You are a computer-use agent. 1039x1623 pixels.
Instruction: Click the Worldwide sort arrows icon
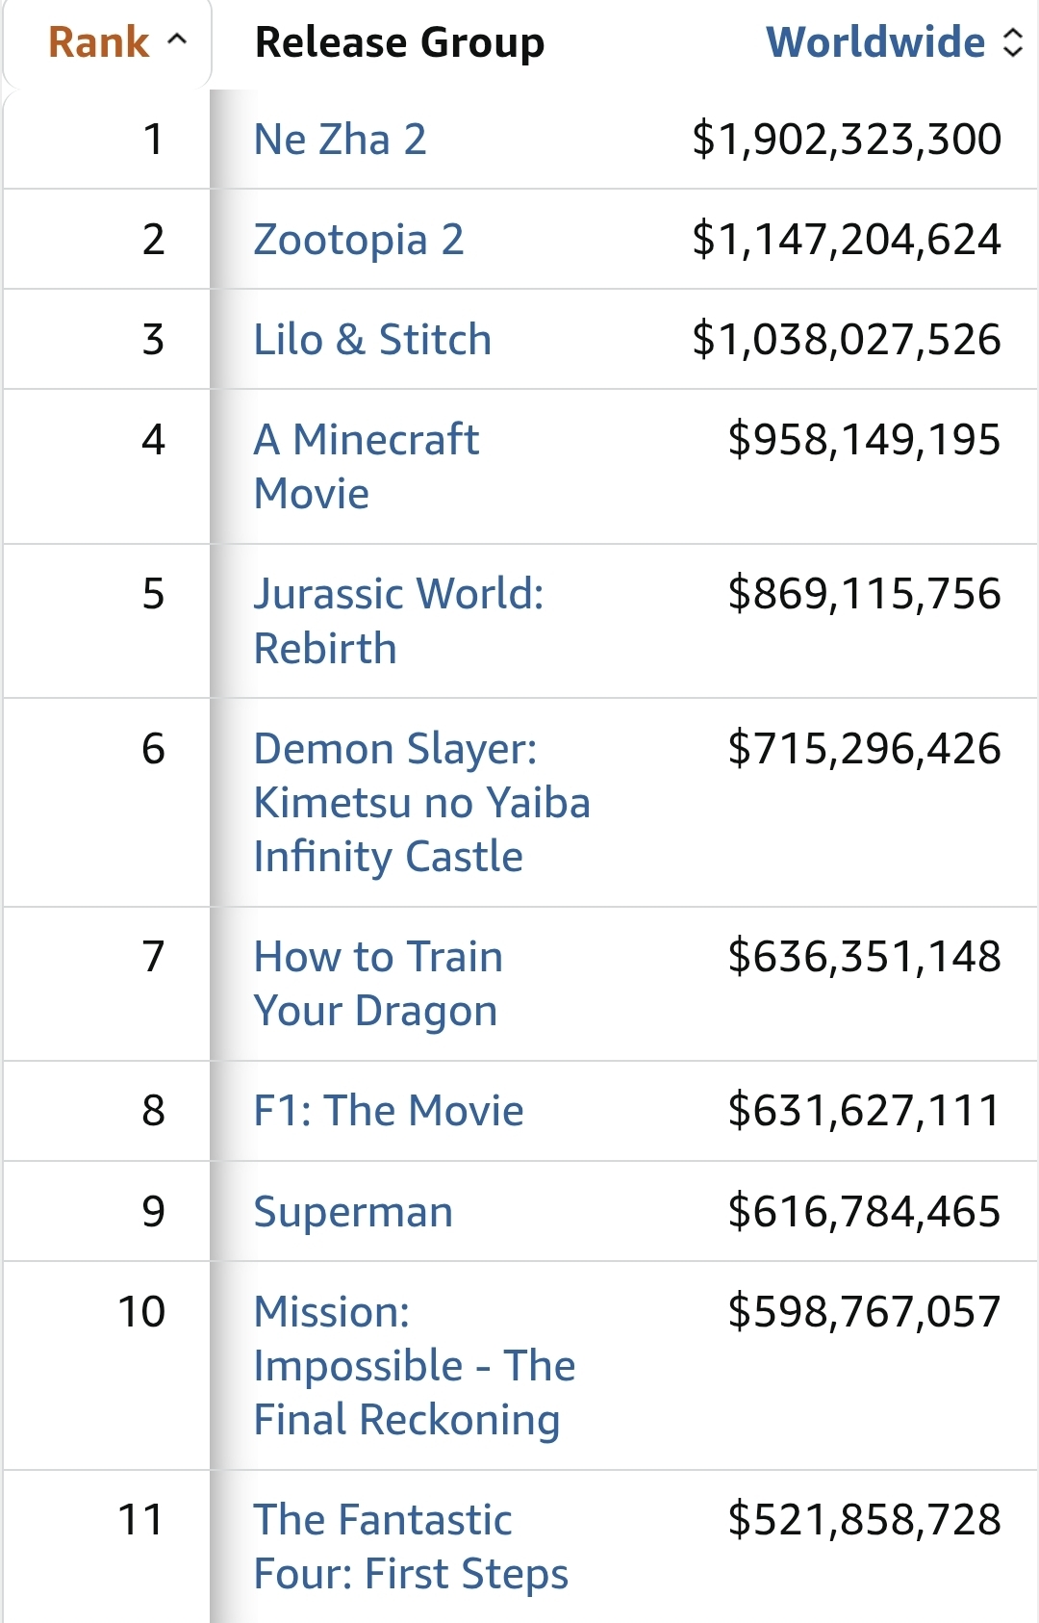[x=1012, y=42]
